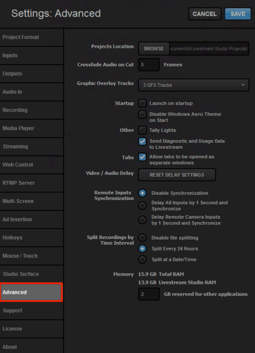Viewport: 255px width, 353px height.
Task: Browse for the projects location
Action: 154,49
